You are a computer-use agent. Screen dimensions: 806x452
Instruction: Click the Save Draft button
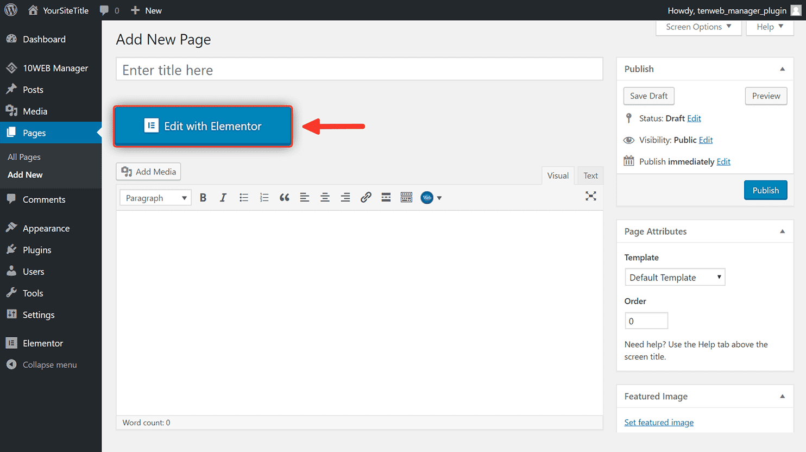[x=649, y=96]
